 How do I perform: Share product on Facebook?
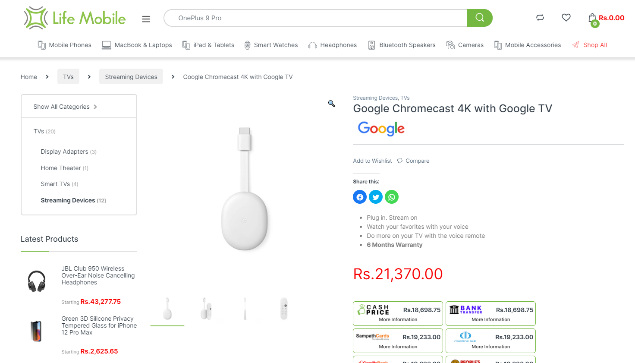(360, 197)
